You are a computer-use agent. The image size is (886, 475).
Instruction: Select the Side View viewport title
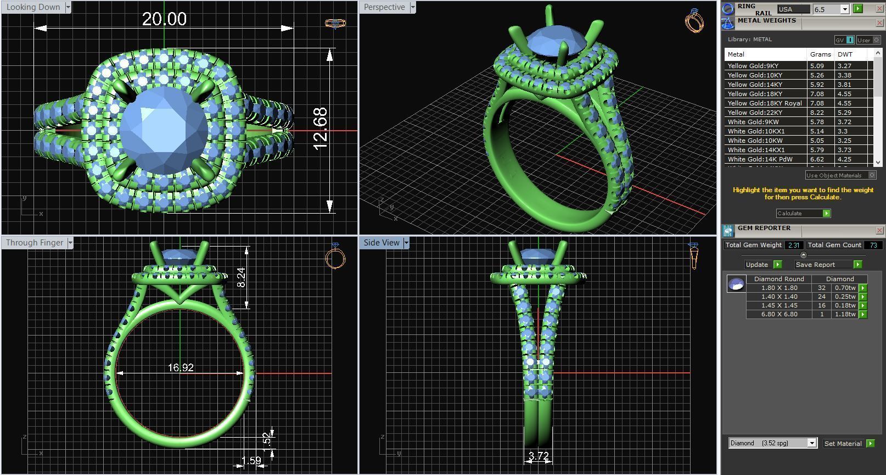point(382,243)
